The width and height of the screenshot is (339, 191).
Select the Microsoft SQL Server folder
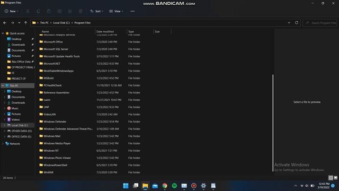click(56, 49)
